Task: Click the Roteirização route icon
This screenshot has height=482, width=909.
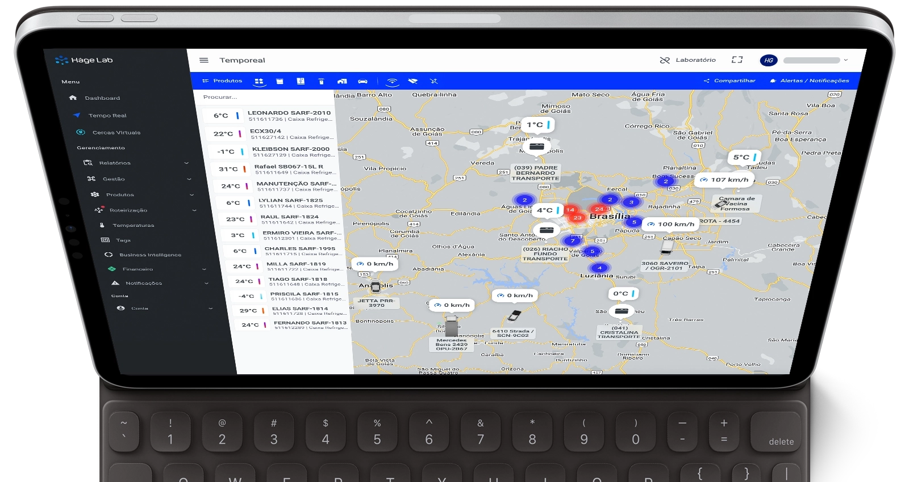Action: click(99, 210)
